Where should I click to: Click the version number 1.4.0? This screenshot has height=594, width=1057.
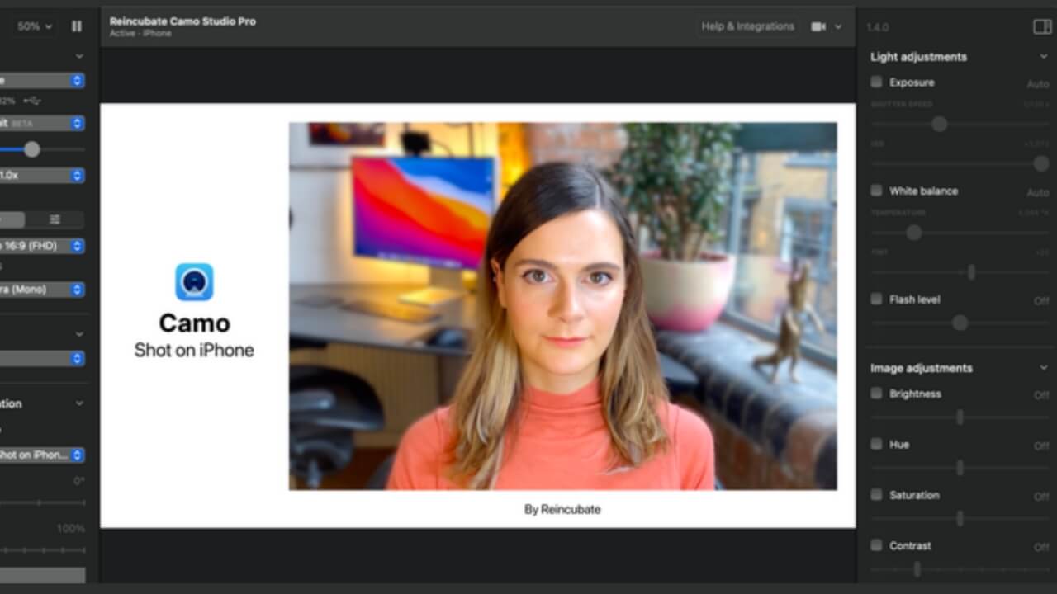click(877, 28)
